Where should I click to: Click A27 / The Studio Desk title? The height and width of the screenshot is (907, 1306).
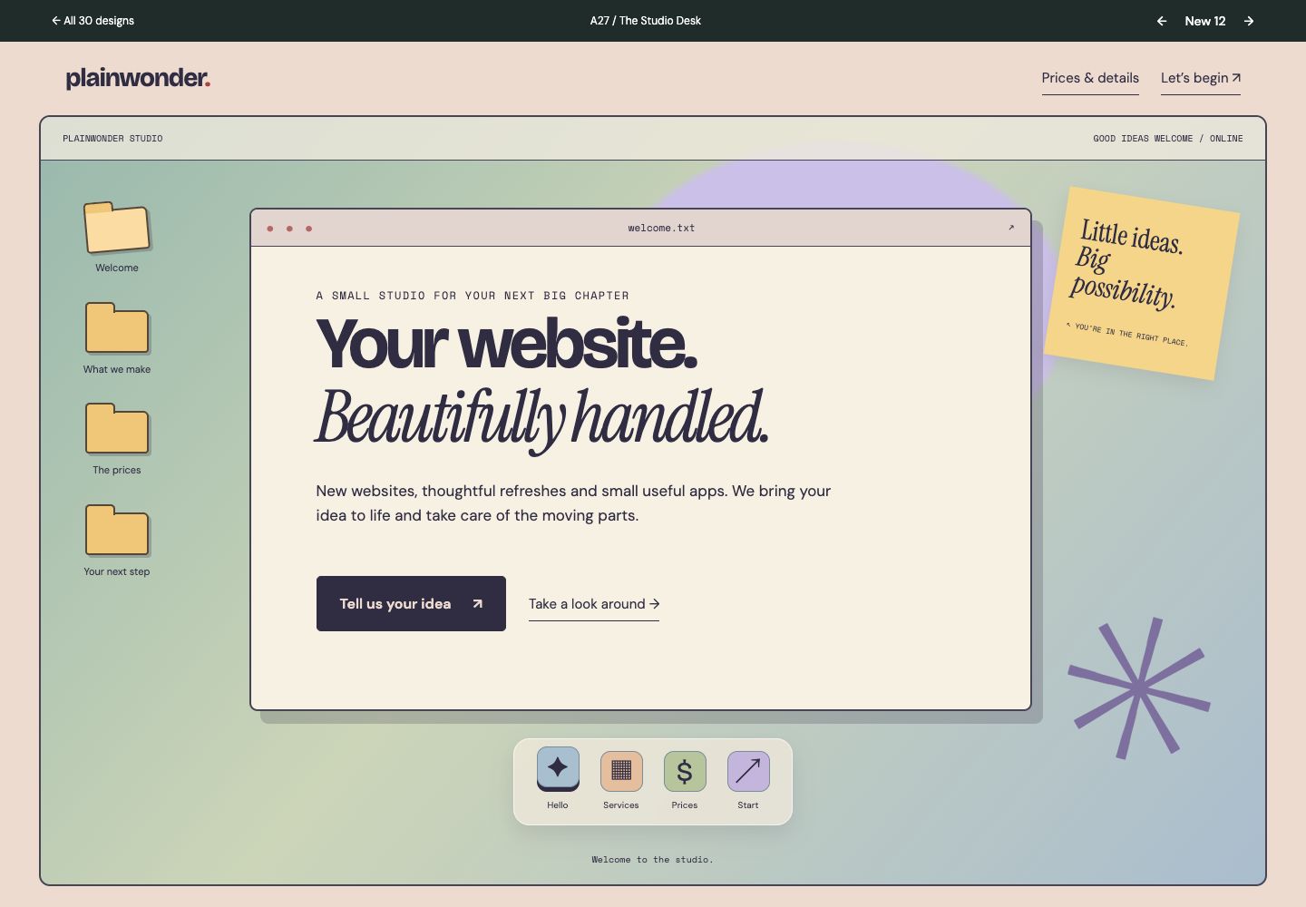coord(646,21)
